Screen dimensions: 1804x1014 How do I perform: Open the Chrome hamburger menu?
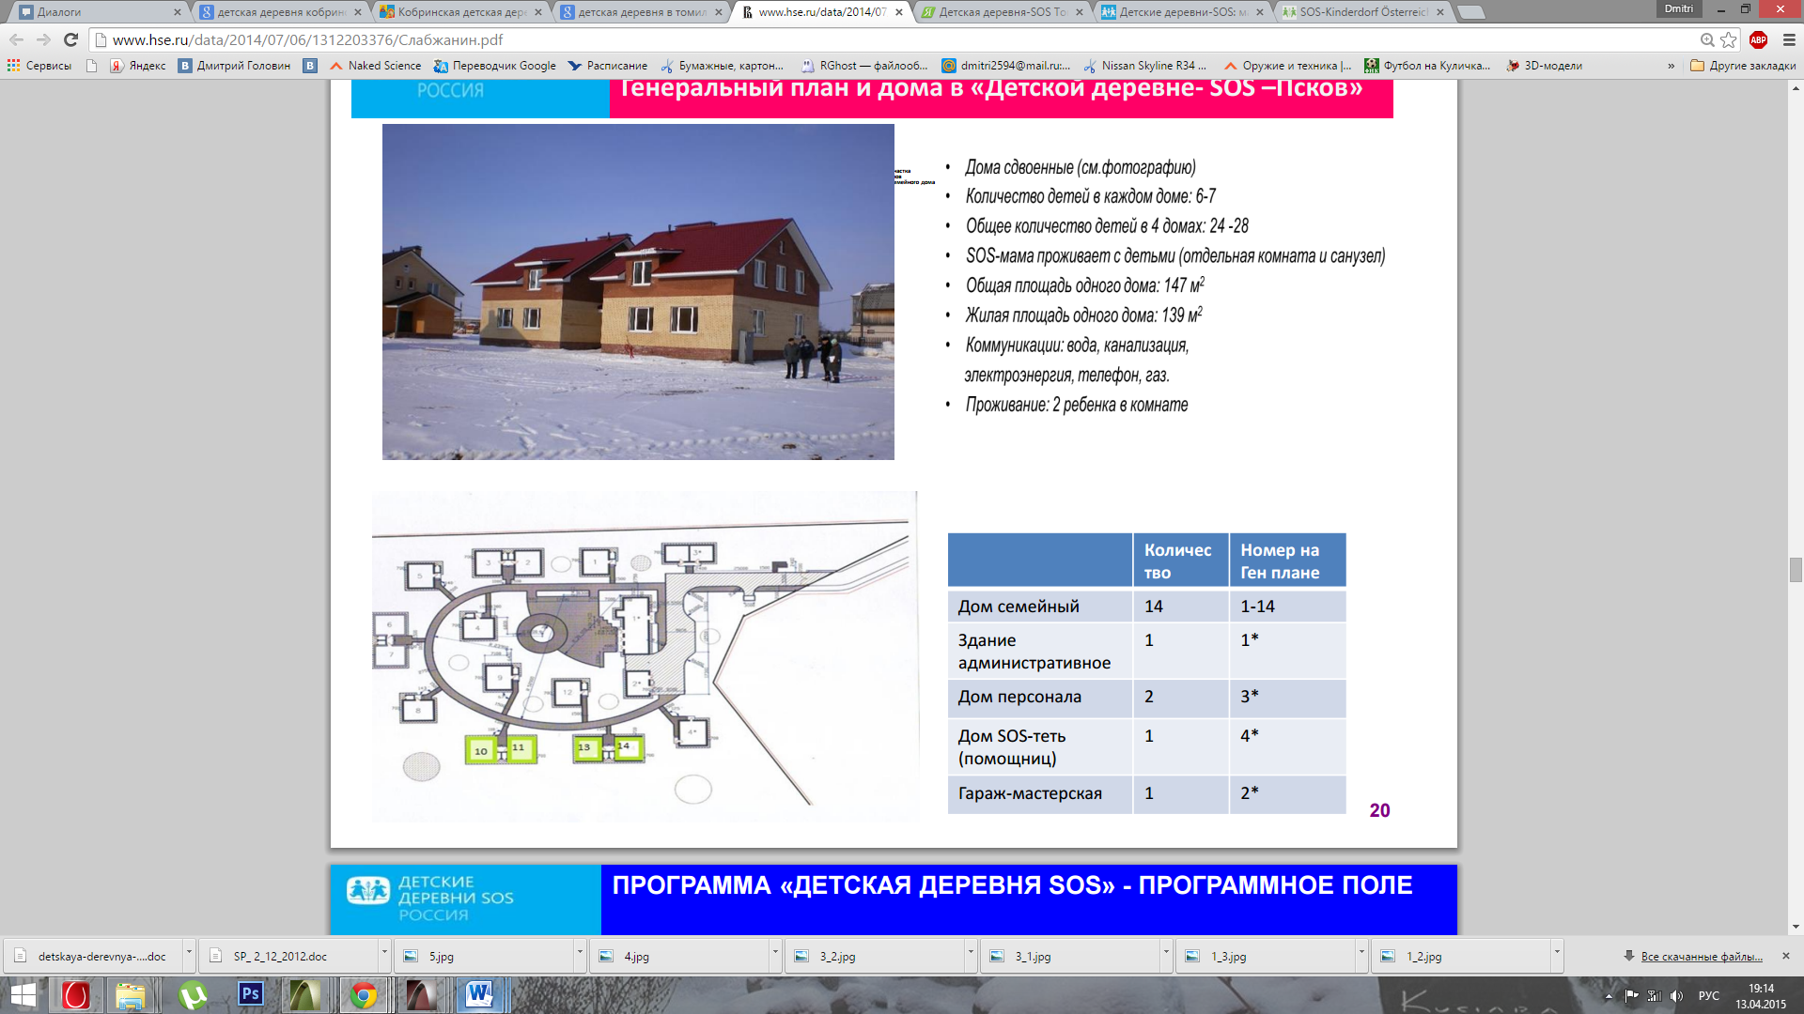1789,39
